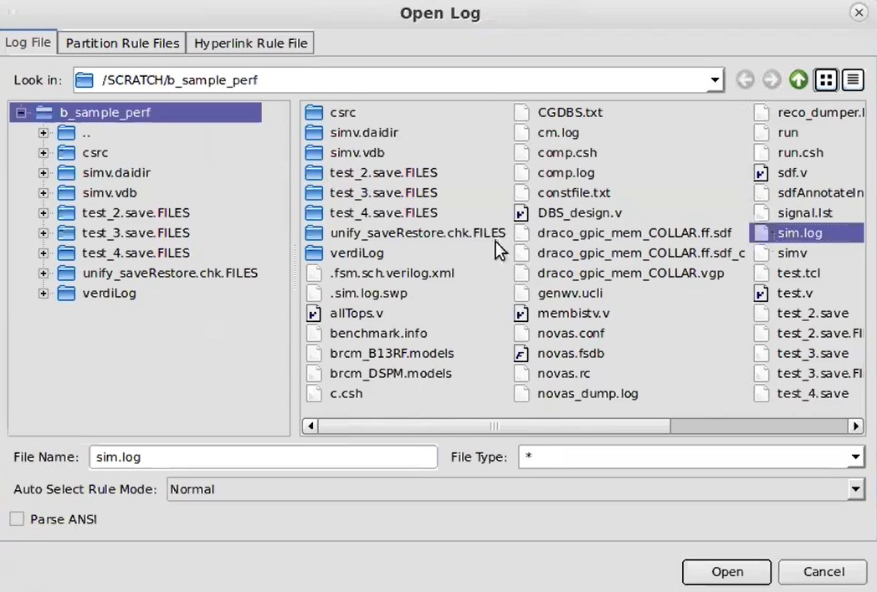The image size is (877, 592).
Task: Select the test.v file icon
Action: coord(762,293)
